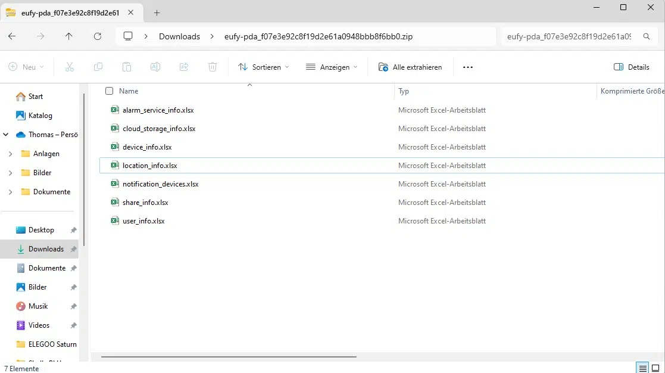Open pinned Downloads in sidebar
The height and width of the screenshot is (373, 665).
tap(46, 249)
